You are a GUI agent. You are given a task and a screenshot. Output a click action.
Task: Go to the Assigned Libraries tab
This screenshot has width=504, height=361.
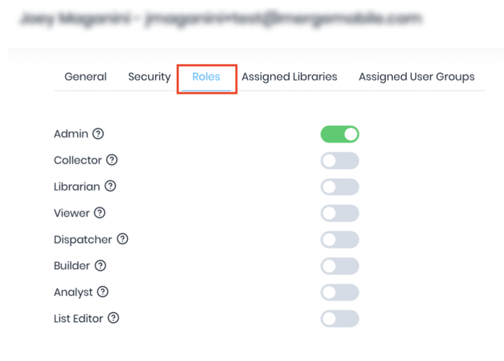(290, 77)
